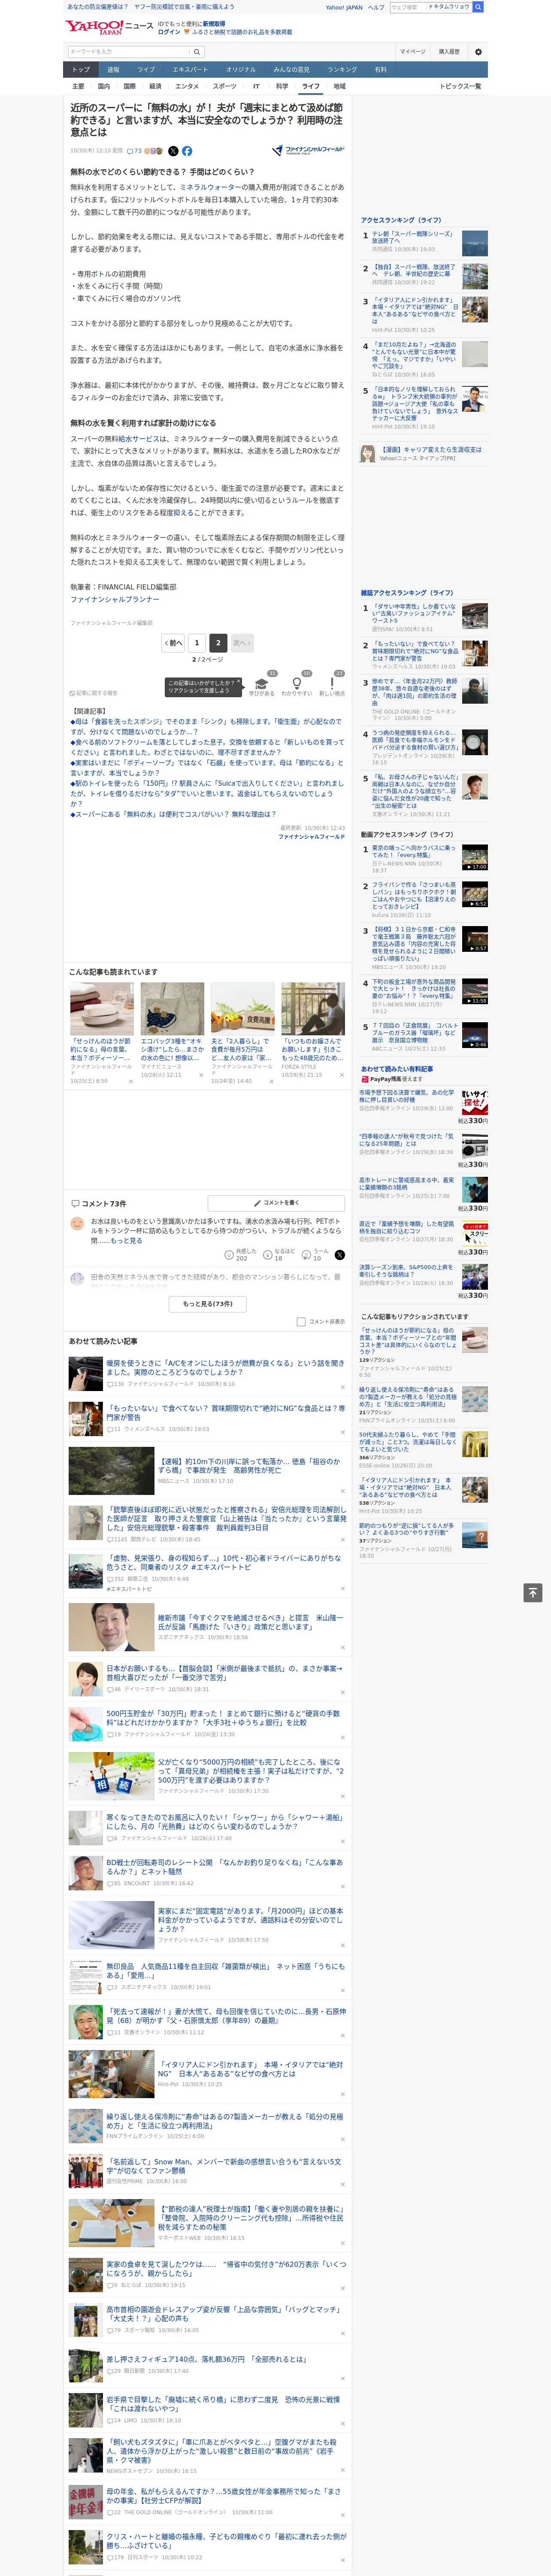551x2576 pixels.
Task: Open the トップ navigation tab
Action: pyautogui.click(x=81, y=69)
